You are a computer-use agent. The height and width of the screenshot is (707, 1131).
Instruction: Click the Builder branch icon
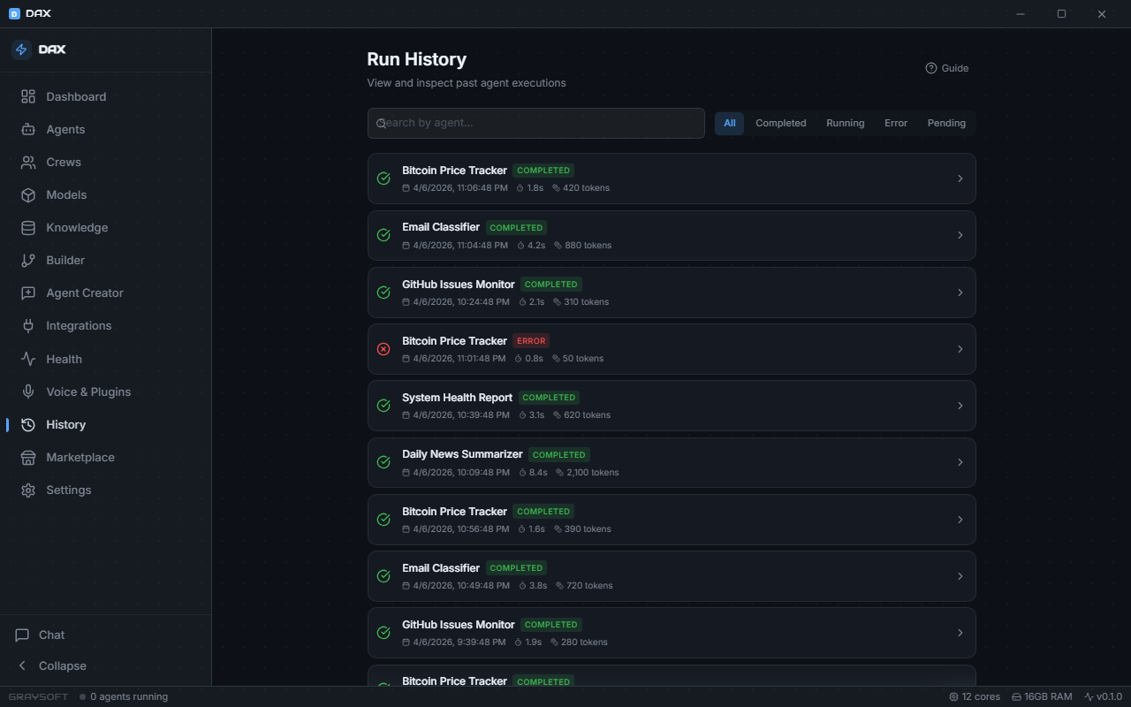click(x=28, y=260)
